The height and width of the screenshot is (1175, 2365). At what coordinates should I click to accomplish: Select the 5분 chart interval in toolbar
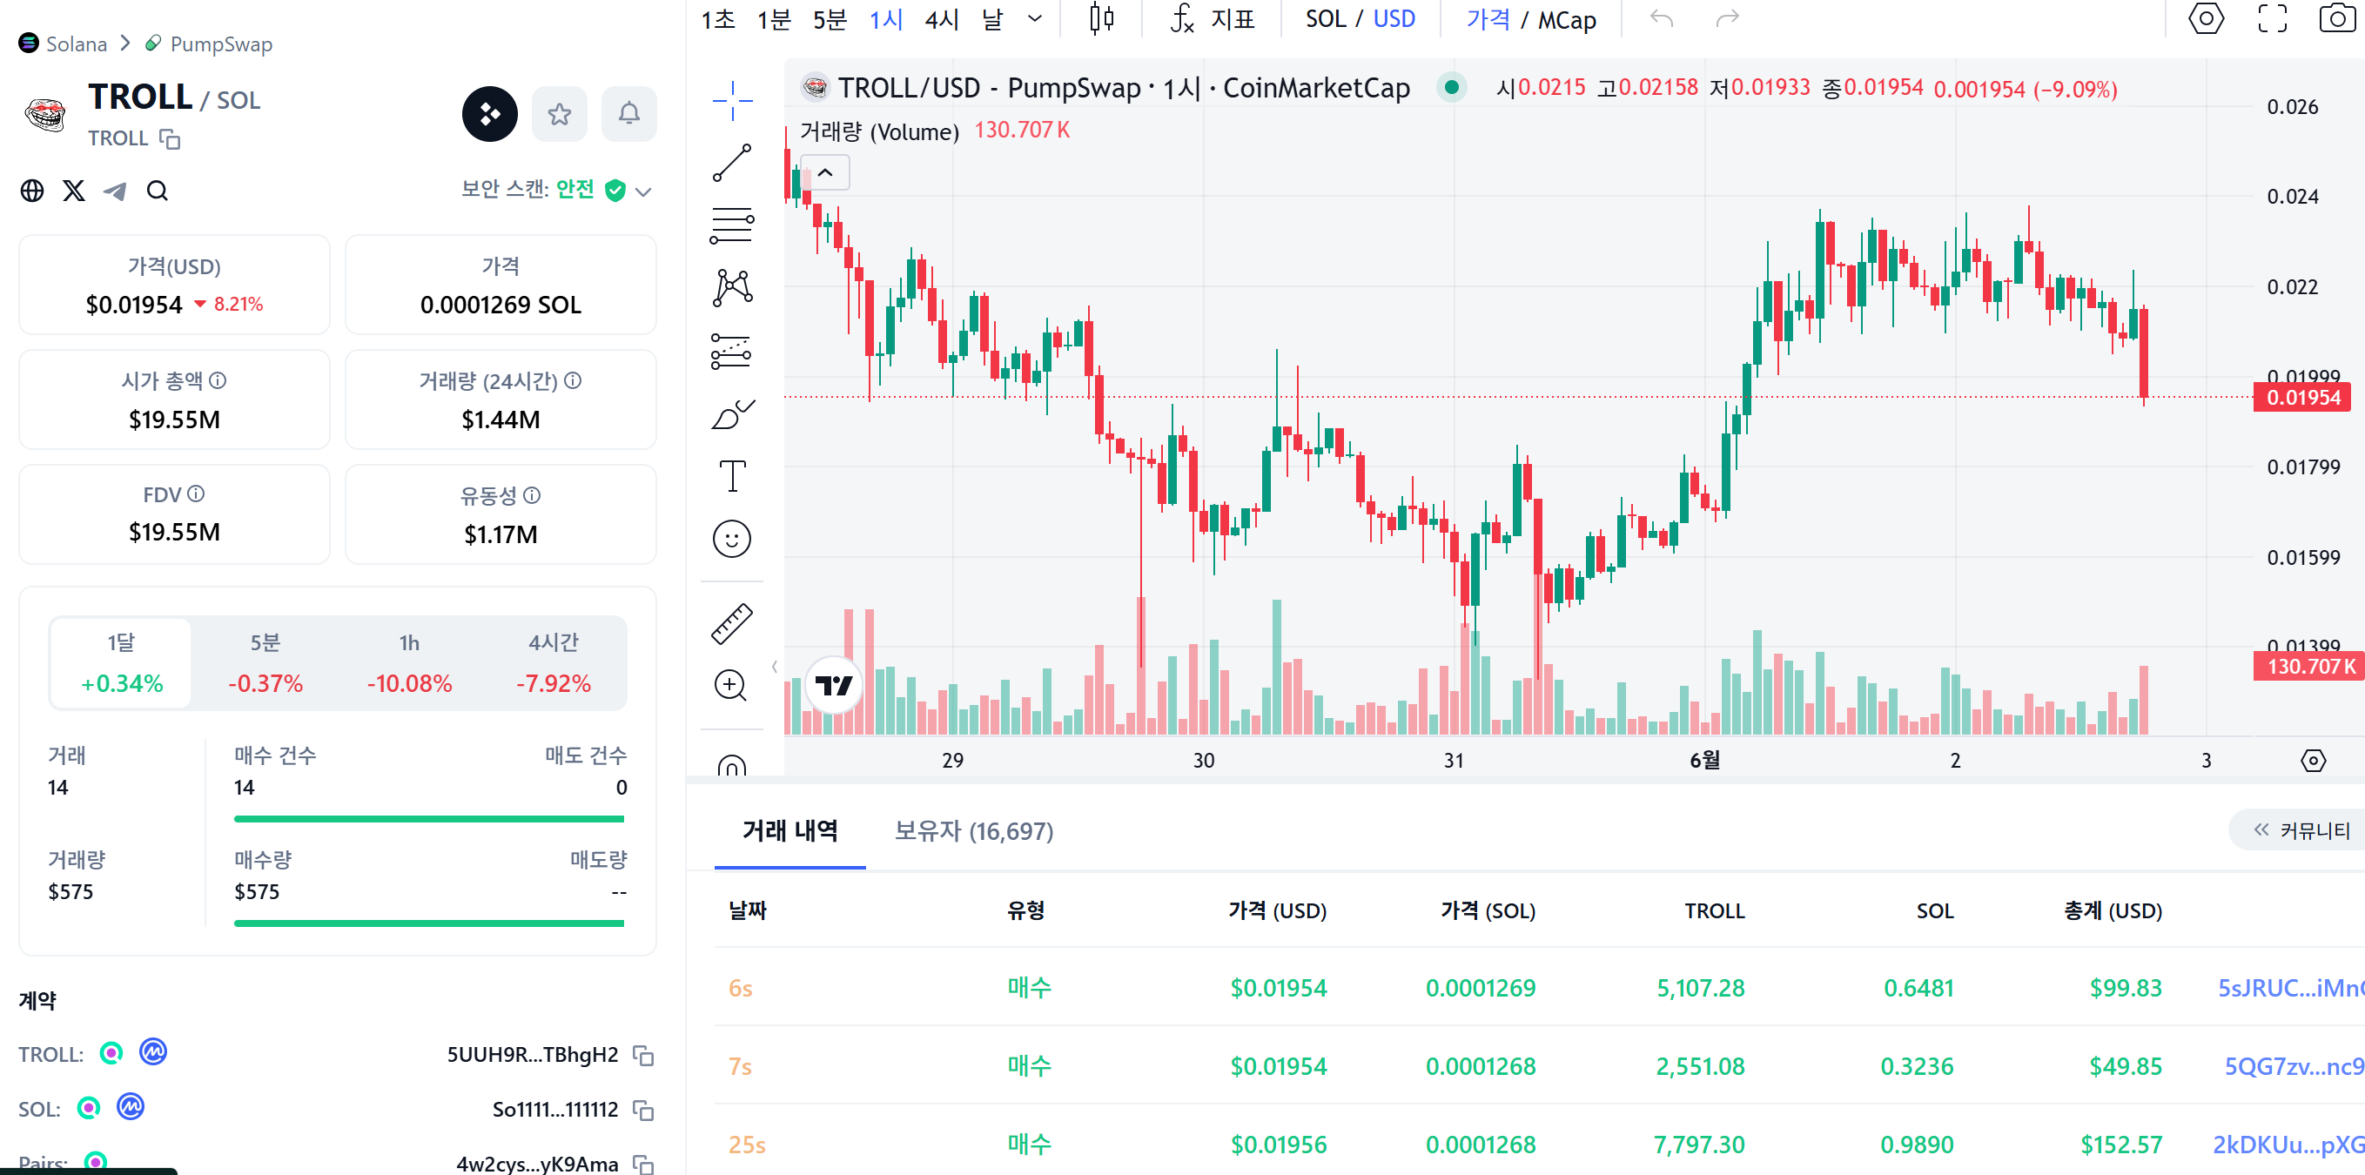click(830, 19)
